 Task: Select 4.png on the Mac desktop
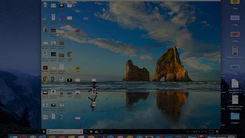235,69
